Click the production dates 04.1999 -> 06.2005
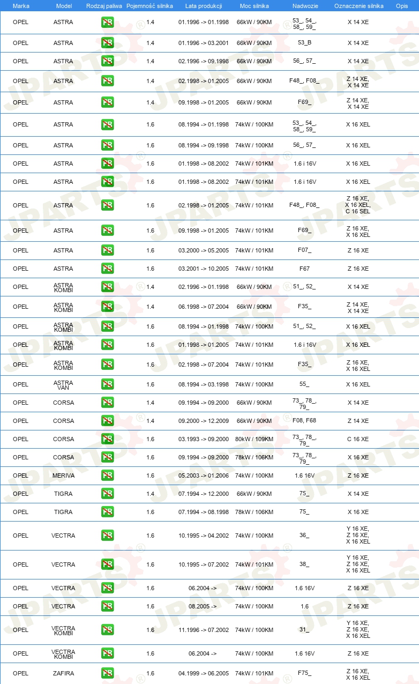419x684 pixels. [204, 673]
